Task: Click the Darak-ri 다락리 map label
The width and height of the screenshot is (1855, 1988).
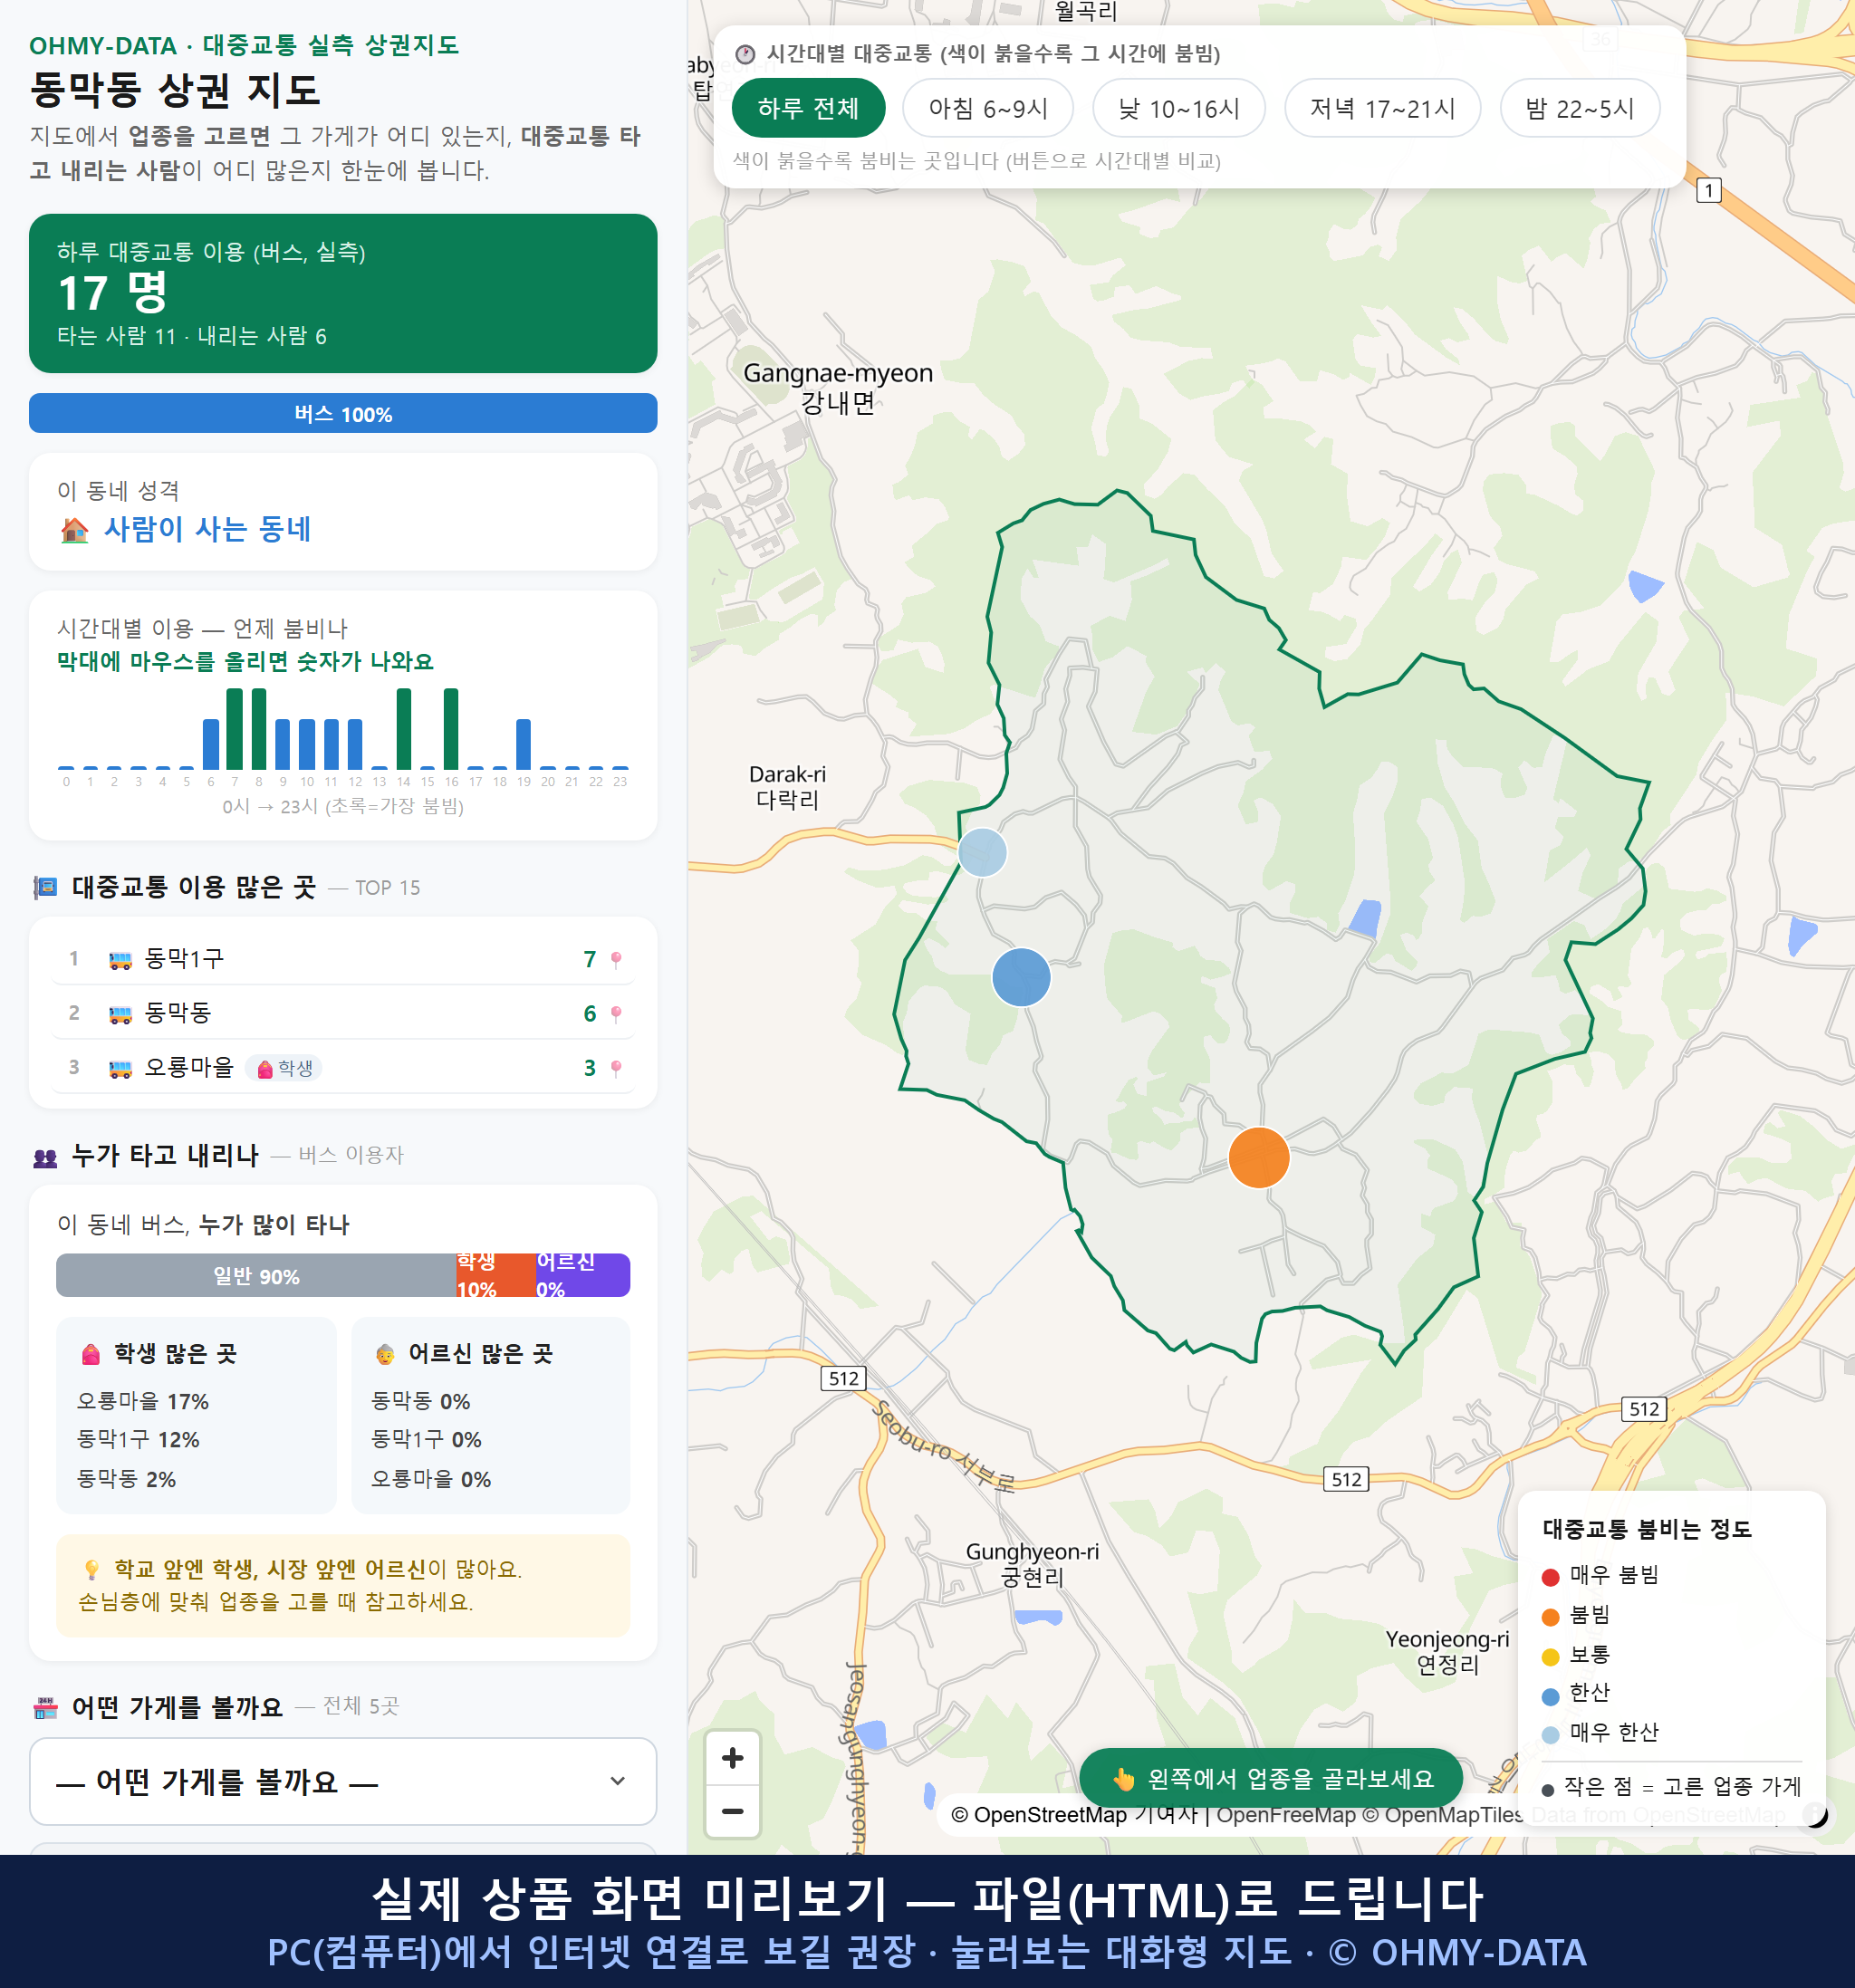Action: pos(788,787)
